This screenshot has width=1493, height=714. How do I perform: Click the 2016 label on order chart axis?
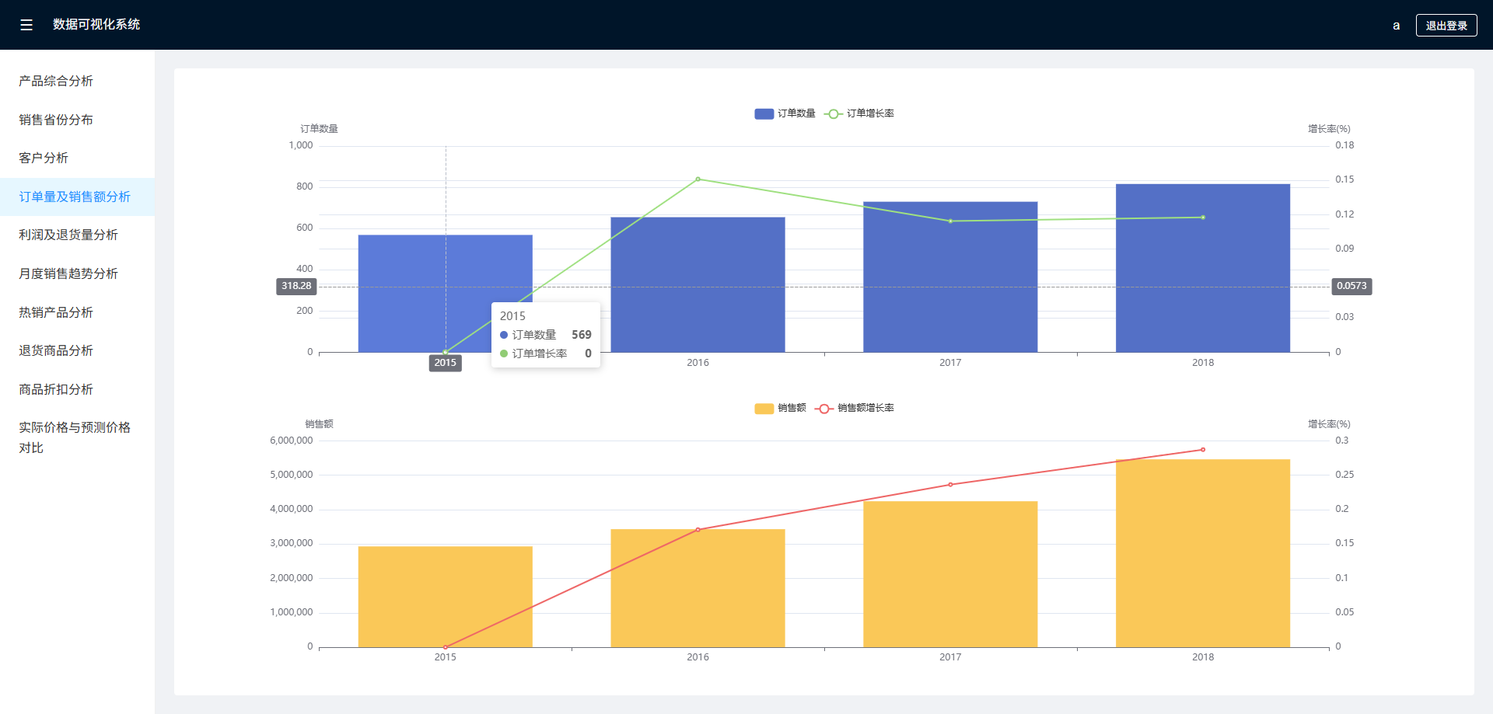pyautogui.click(x=698, y=363)
